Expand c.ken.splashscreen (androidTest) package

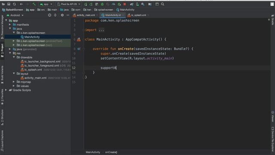click(x=14, y=41)
